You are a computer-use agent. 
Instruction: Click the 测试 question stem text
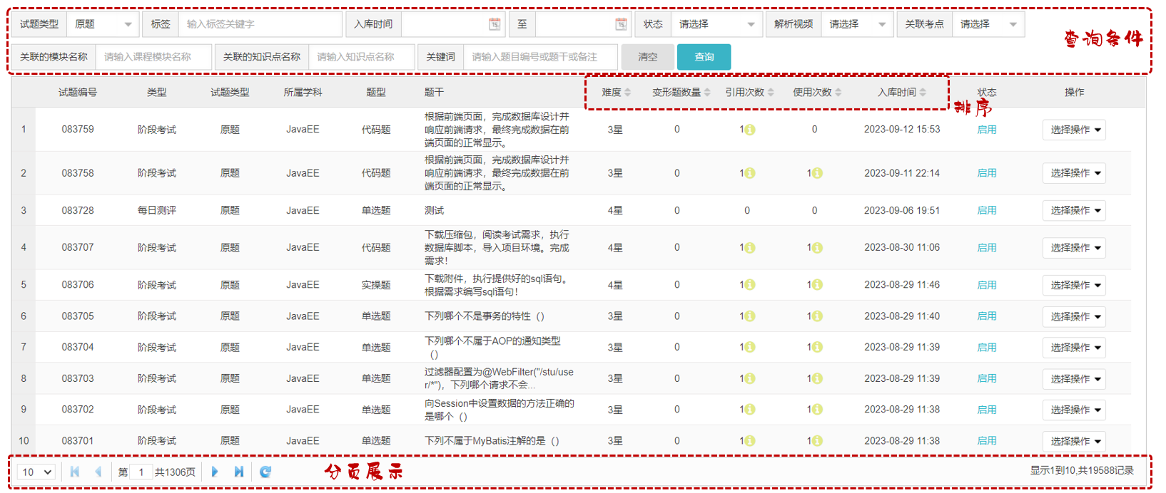tap(435, 211)
